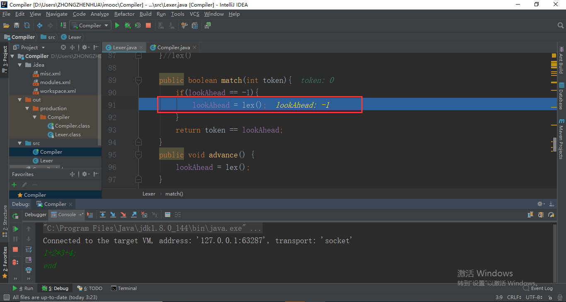
Task: Resume program with the green Debug panel arrow
Action: click(15, 229)
